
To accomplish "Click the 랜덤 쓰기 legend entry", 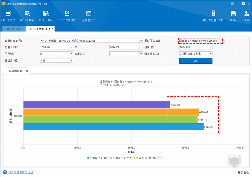I will (156, 158).
